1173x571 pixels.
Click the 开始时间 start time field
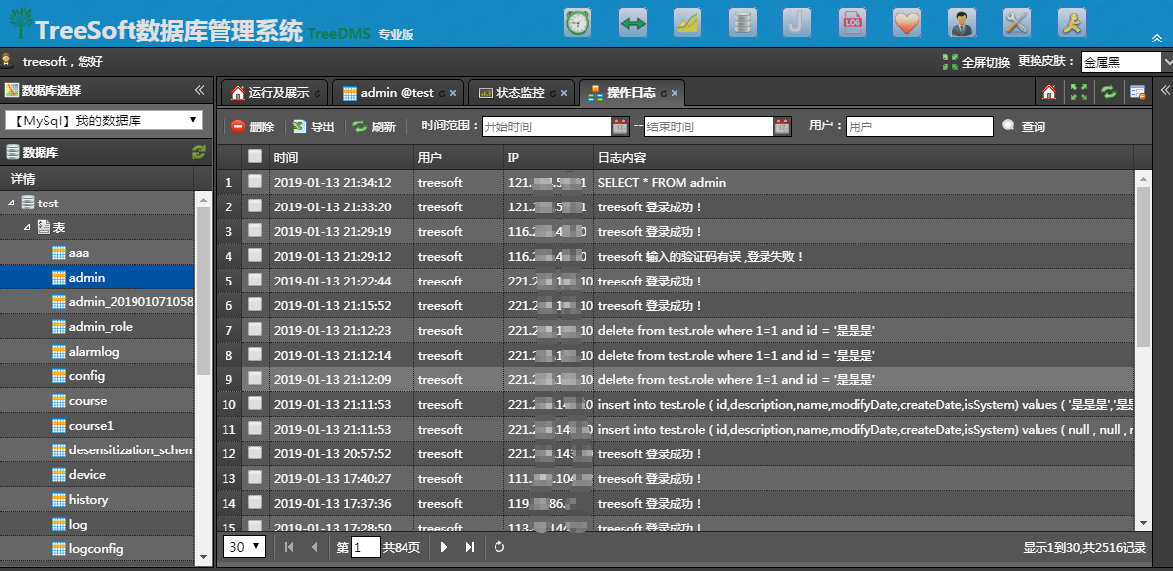(546, 126)
